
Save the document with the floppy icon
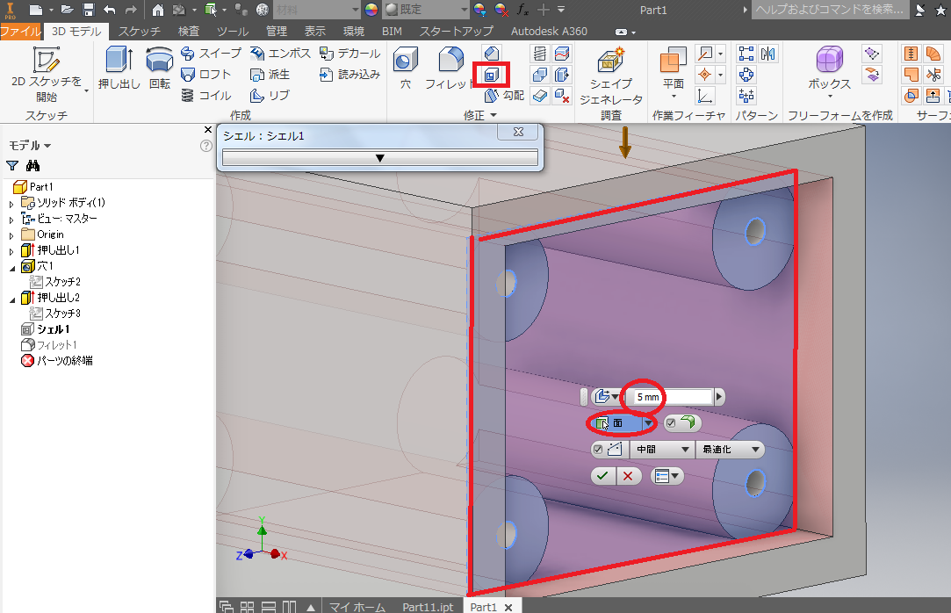coord(89,10)
